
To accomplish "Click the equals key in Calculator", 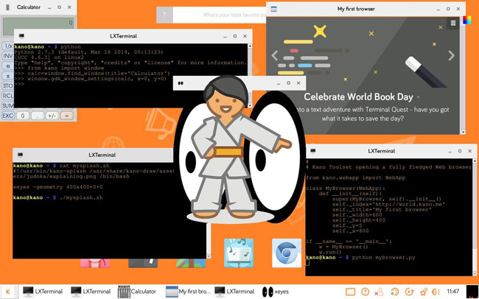I will [x=66, y=116].
